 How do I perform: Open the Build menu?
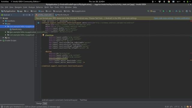tap(46, 7)
